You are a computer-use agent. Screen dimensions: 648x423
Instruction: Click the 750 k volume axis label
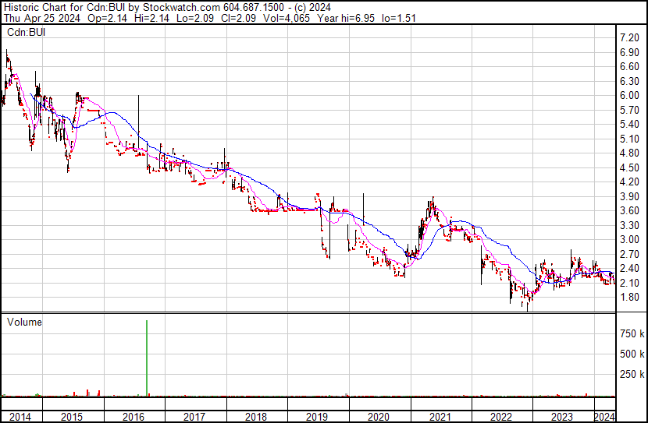click(x=632, y=333)
